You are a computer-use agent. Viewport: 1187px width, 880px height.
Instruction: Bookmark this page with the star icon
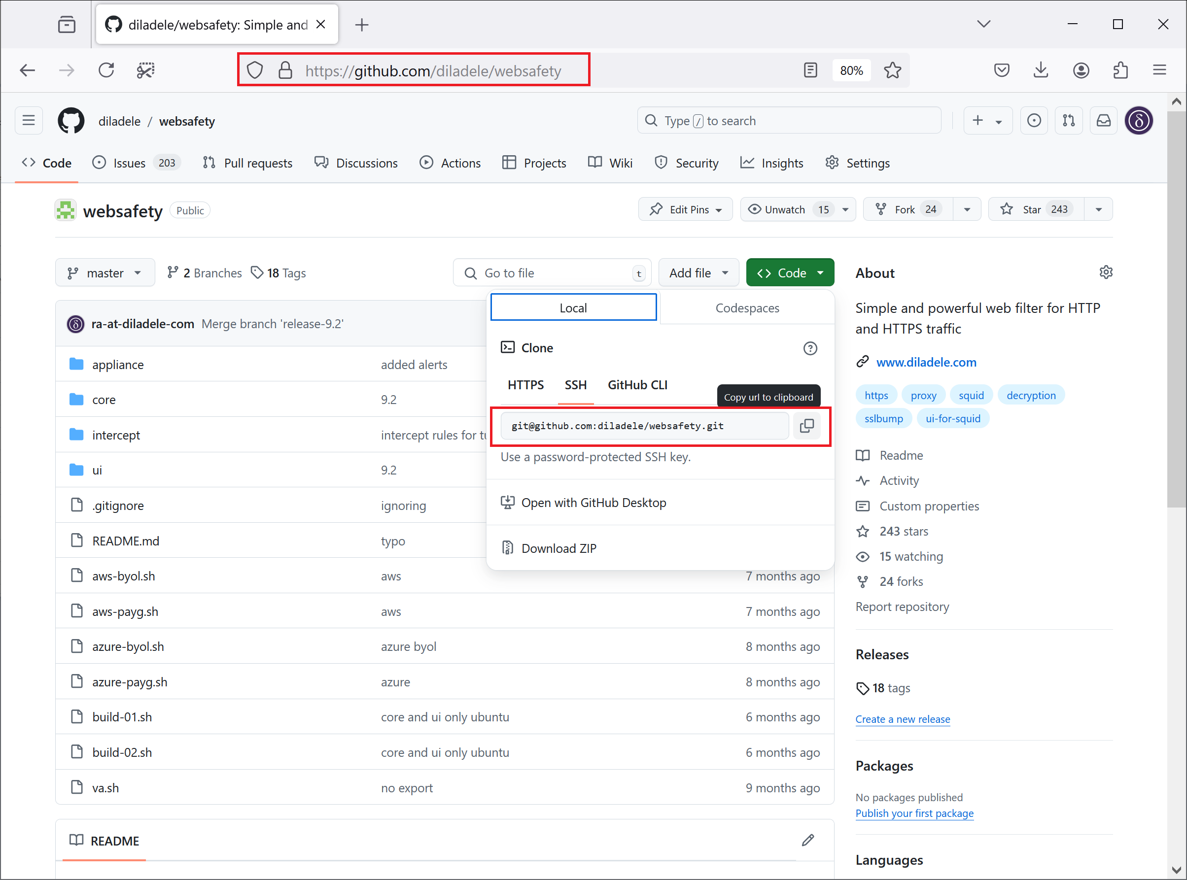pyautogui.click(x=892, y=70)
